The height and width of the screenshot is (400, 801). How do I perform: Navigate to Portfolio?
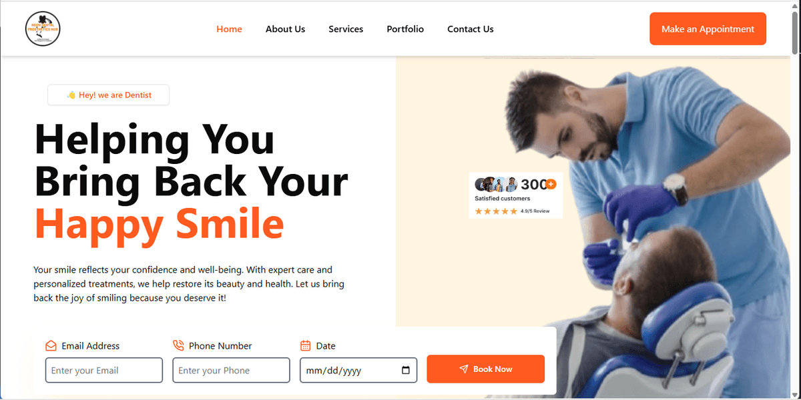[x=405, y=29]
